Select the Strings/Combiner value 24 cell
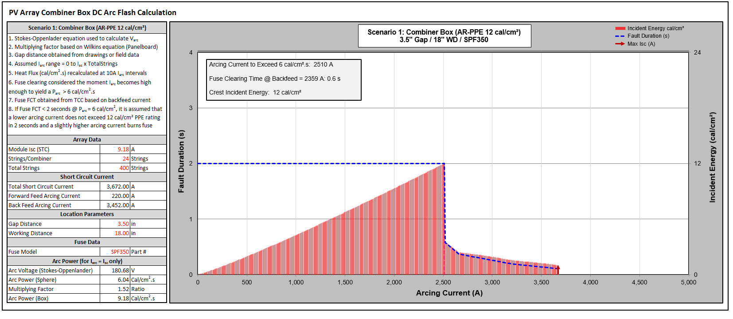This screenshot has height=319, width=733. [x=115, y=159]
